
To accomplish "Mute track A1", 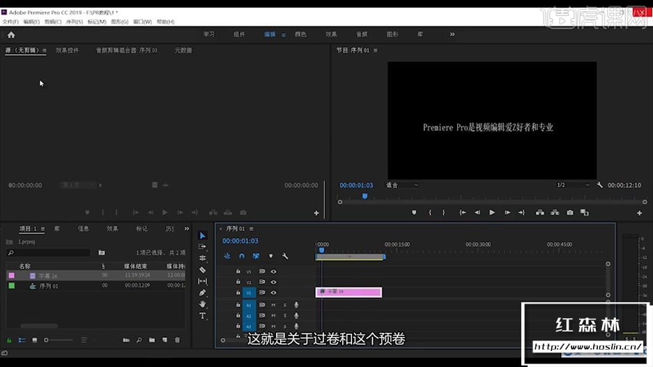I will (x=274, y=305).
